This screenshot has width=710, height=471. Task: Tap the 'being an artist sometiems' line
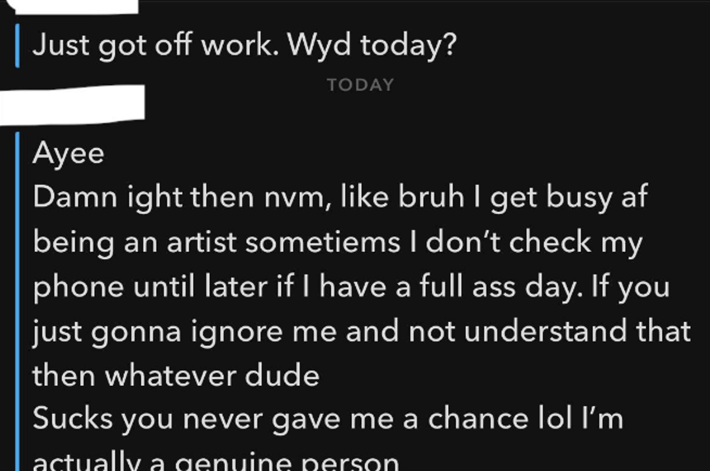point(337,242)
